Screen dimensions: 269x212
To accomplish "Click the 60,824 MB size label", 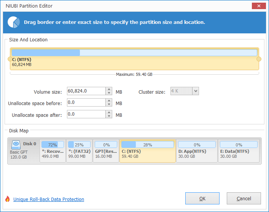I will (22, 64).
